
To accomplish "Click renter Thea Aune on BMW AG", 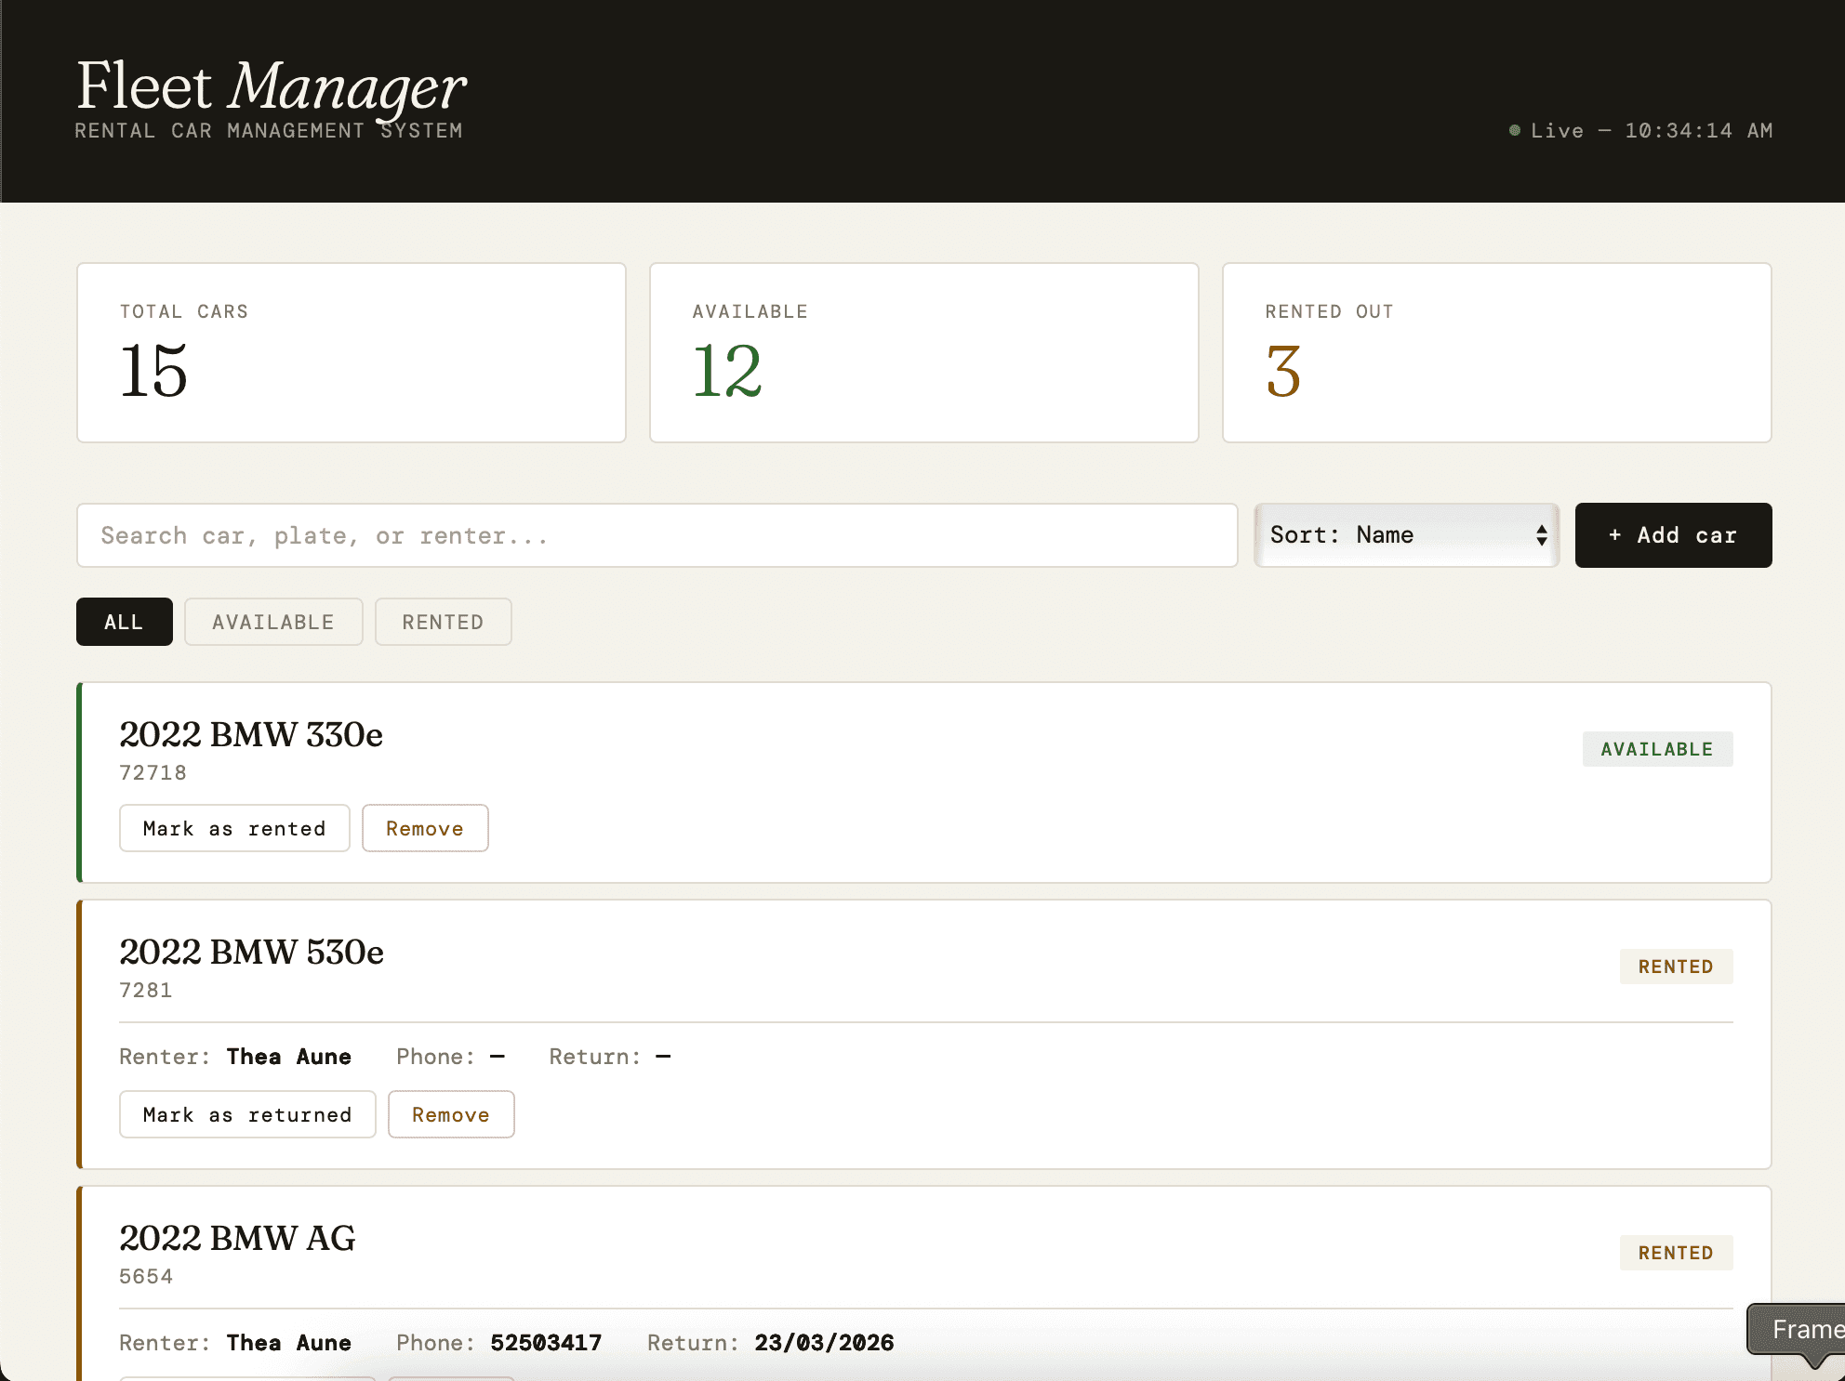I will tap(289, 1343).
